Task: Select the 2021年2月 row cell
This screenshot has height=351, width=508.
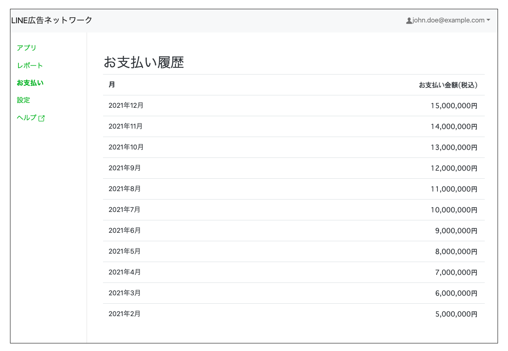Action: [x=124, y=314]
